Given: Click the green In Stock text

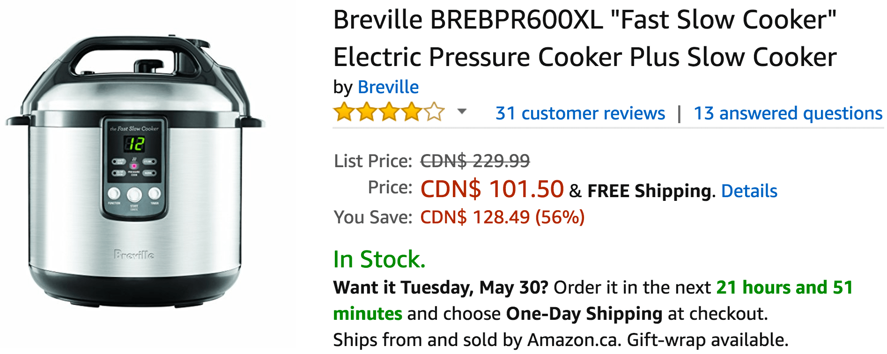Looking at the screenshot, I should pos(379,259).
